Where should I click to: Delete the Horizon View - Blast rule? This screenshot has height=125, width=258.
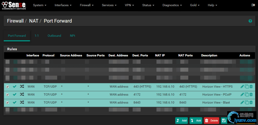(x=251, y=102)
